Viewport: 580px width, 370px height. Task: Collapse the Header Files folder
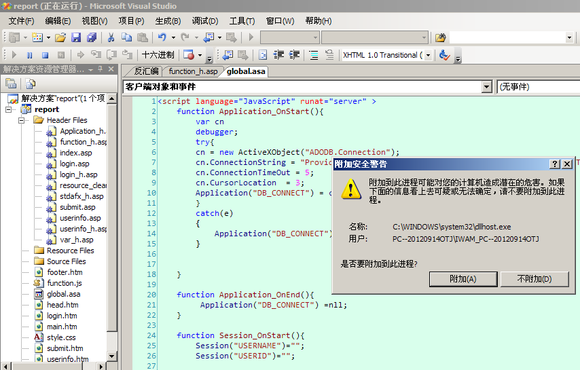[x=22, y=120]
